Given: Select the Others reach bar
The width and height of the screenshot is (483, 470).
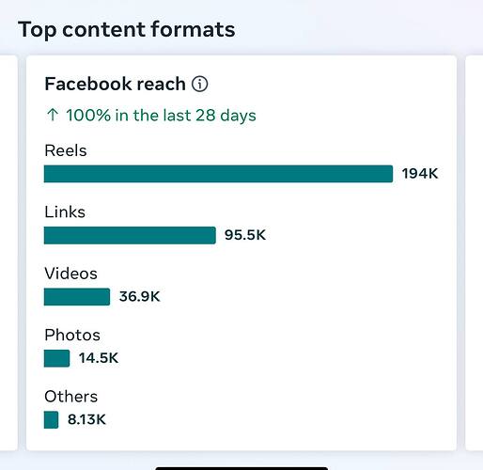Looking at the screenshot, I should tap(51, 419).
